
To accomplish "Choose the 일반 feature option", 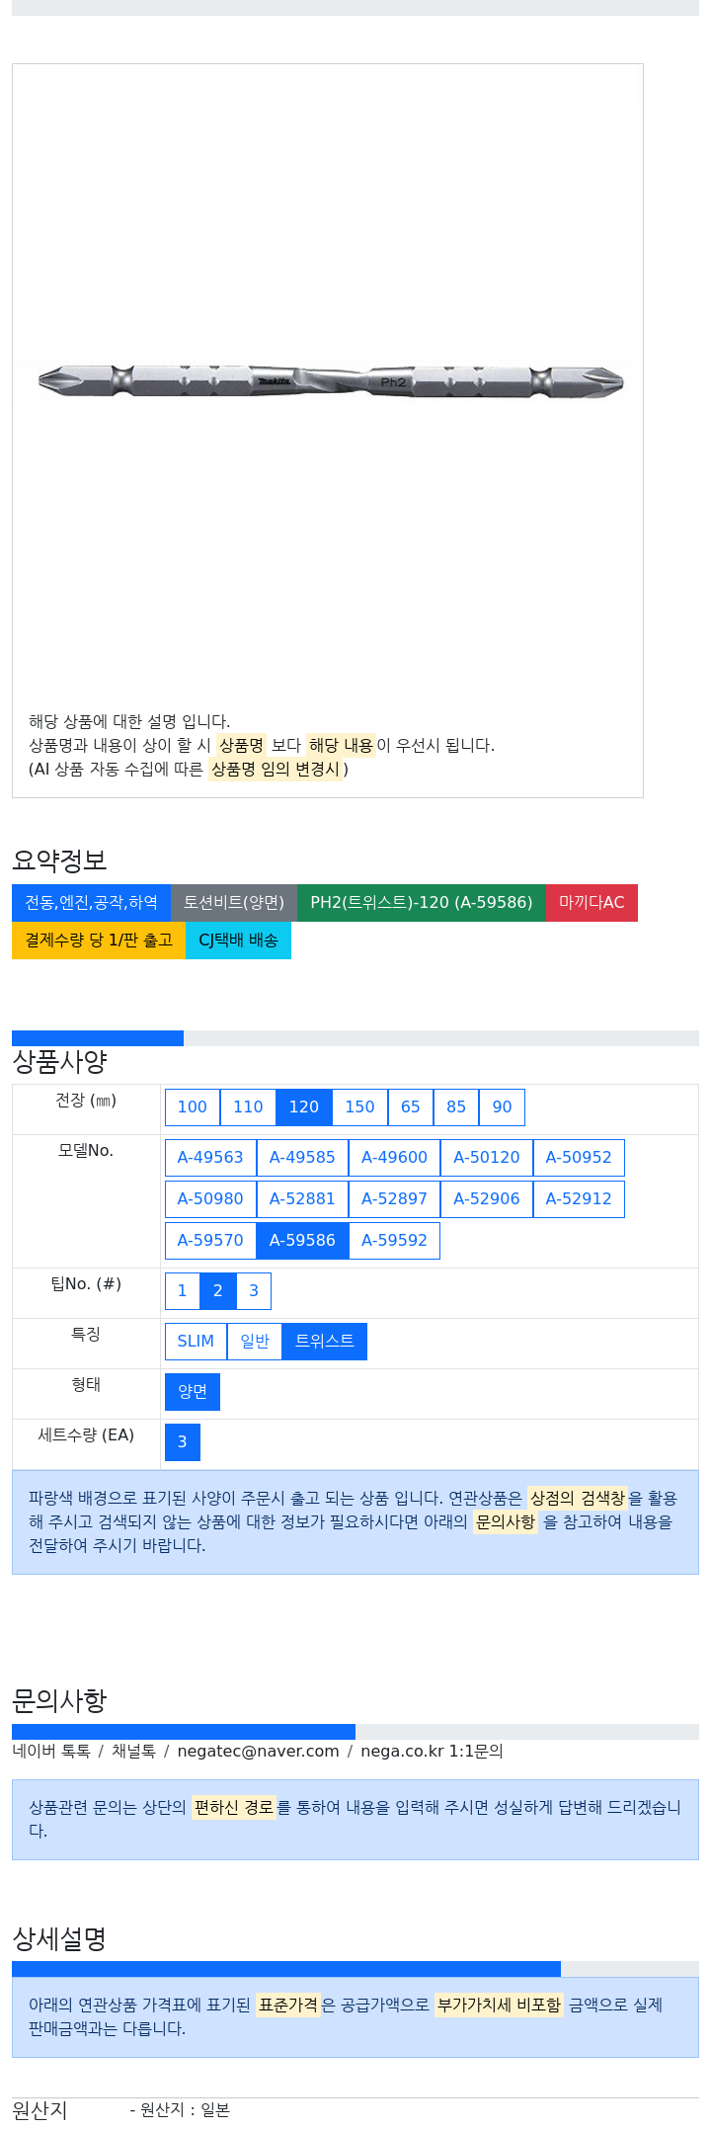I will (x=255, y=1342).
